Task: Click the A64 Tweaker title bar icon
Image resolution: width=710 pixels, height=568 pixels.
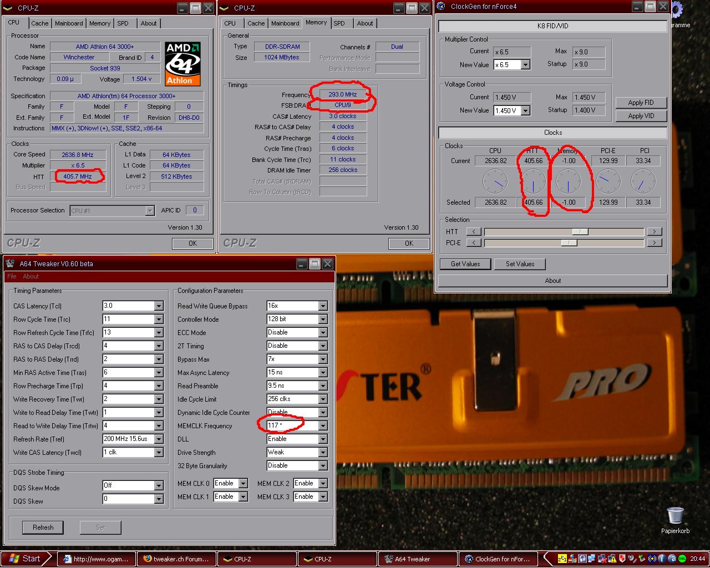Action: coord(10,263)
